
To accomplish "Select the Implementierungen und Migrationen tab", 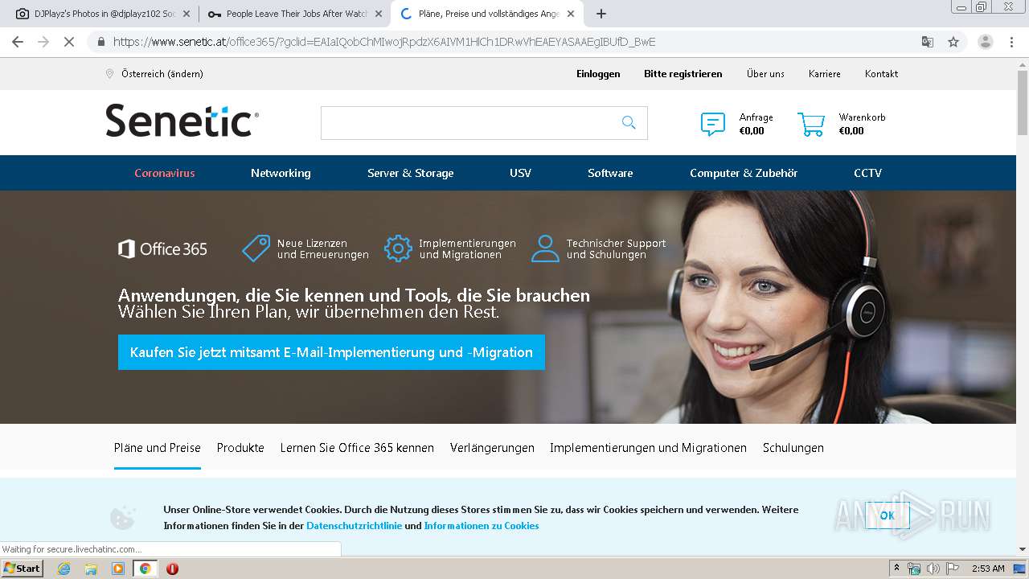I will [648, 448].
